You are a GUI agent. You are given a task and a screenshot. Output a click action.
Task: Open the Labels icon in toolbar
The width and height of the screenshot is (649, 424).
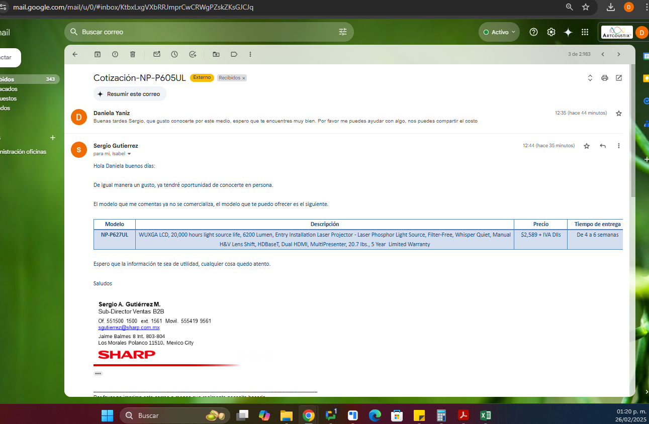pyautogui.click(x=234, y=54)
